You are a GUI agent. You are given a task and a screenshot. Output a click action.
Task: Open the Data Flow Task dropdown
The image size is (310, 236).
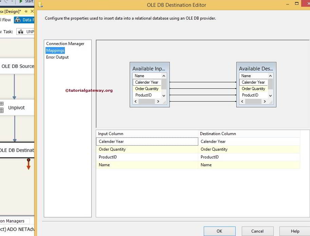click(26, 31)
